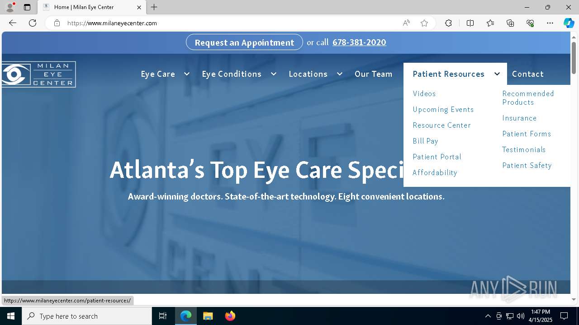Open the Browser essentials heart icon
579x325 pixels.
530,23
